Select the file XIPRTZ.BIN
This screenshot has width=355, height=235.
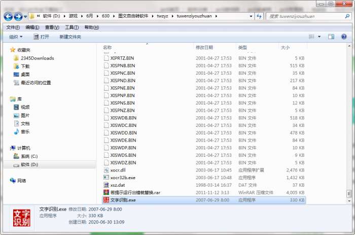point(122,58)
